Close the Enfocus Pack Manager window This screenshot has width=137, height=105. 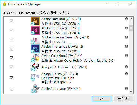(130, 4)
